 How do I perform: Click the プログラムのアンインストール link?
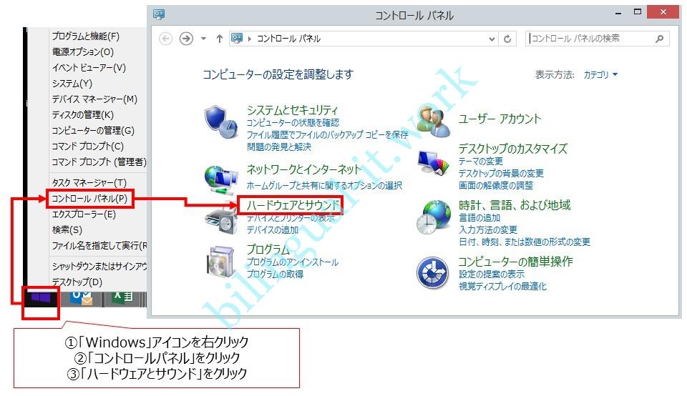click(x=292, y=262)
